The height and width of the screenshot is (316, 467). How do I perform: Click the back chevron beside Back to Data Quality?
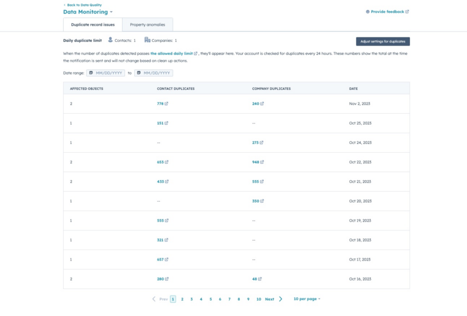point(64,5)
